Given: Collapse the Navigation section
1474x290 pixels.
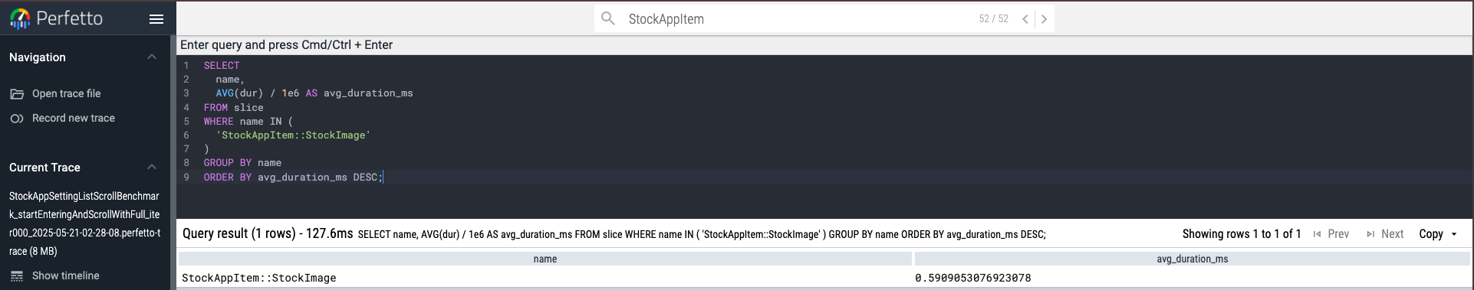Looking at the screenshot, I should coord(152,57).
